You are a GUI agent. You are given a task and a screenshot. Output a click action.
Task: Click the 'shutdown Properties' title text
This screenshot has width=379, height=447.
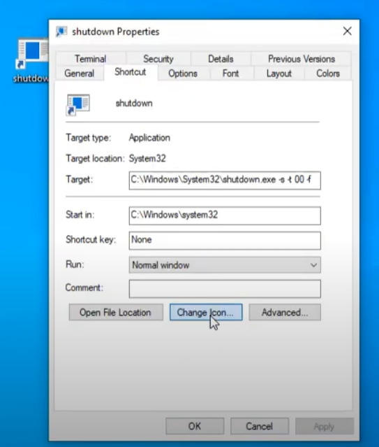[x=116, y=31]
